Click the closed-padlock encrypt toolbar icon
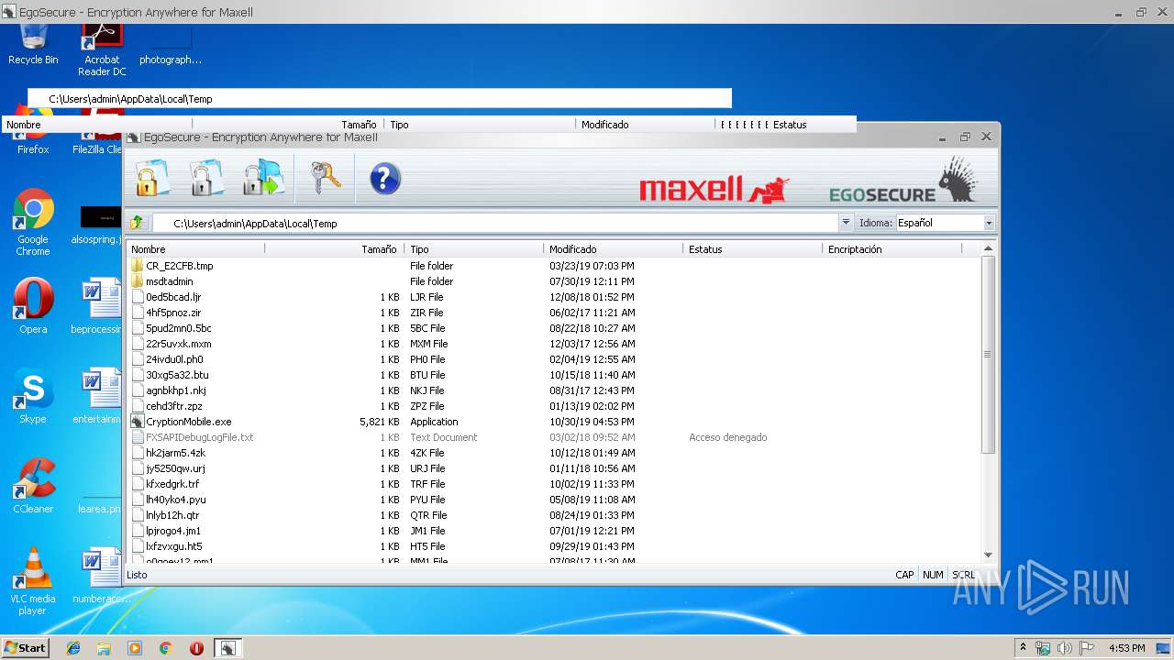Screen dimensions: 1174x660 pos(152,178)
